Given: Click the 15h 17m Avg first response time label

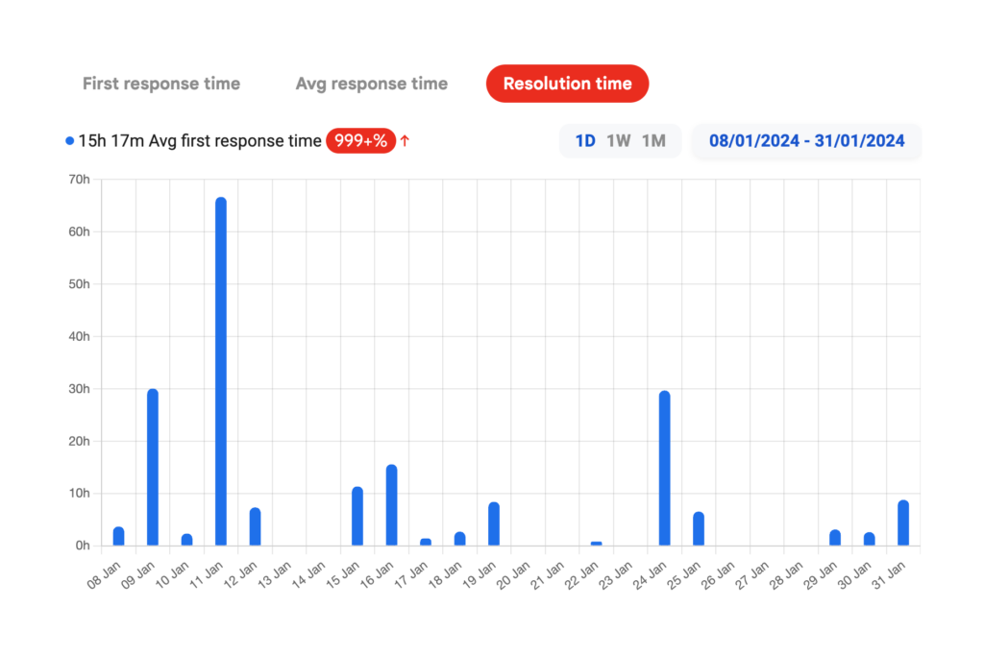Looking at the screenshot, I should (200, 140).
